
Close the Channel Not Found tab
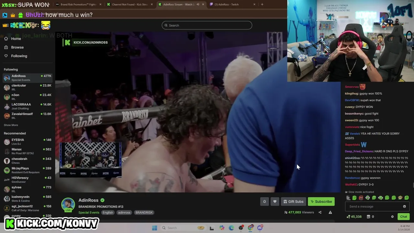pyautogui.click(x=152, y=5)
